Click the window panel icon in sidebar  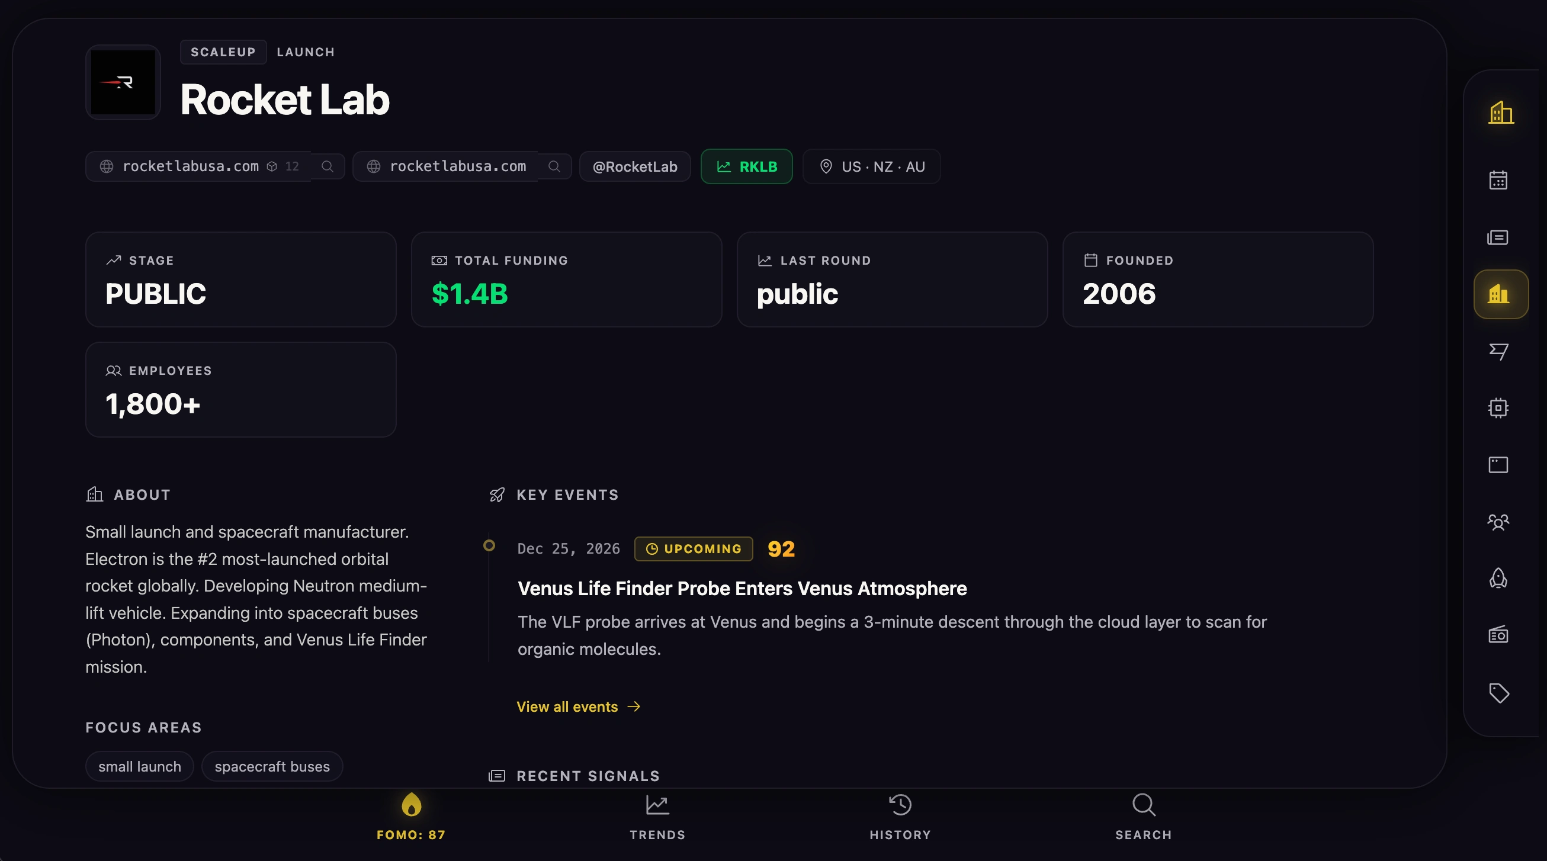[x=1498, y=465]
